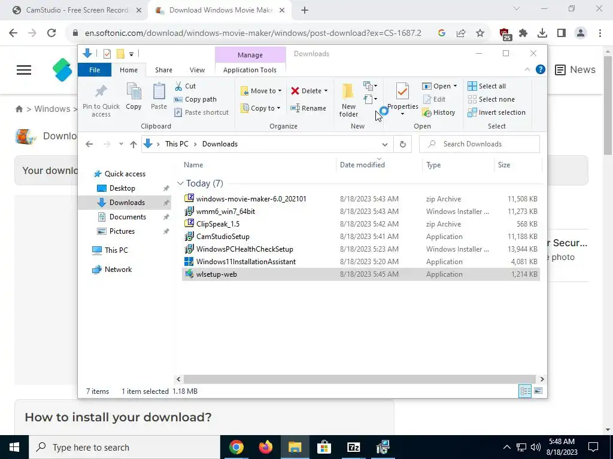Open 7-Zip from the taskbar
This screenshot has width=613, height=459.
click(353, 447)
